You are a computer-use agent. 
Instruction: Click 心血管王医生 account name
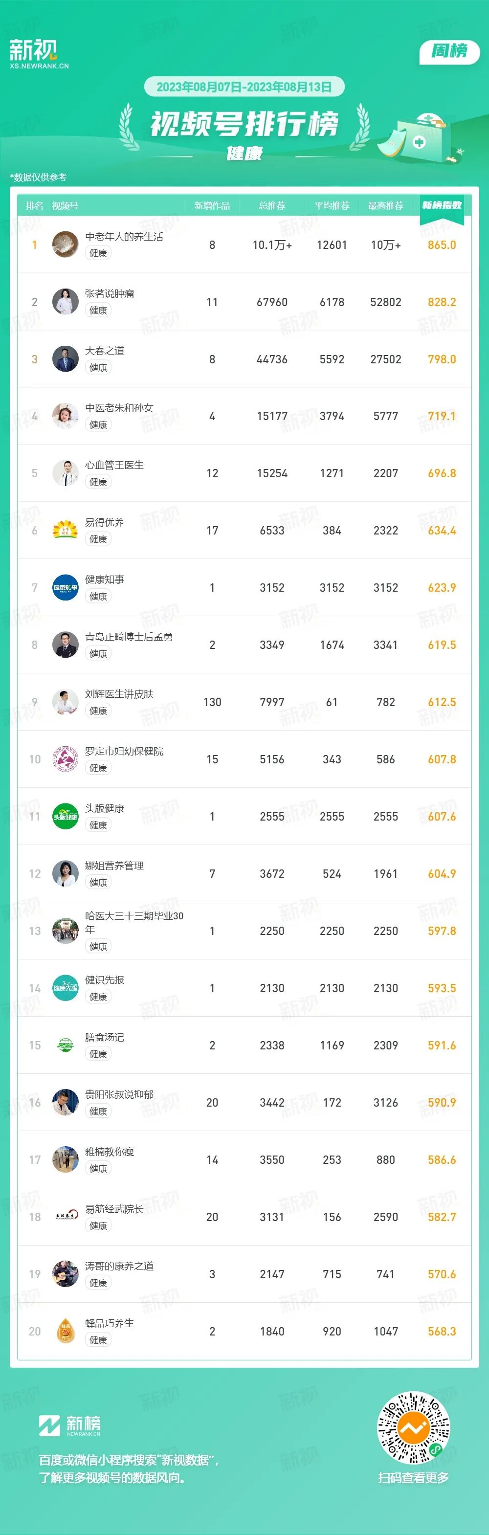pyautogui.click(x=114, y=466)
